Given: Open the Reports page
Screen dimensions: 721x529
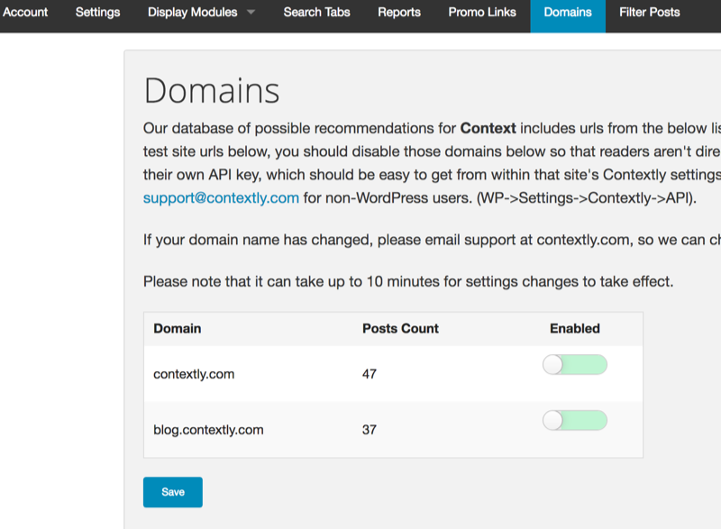Looking at the screenshot, I should click(399, 13).
